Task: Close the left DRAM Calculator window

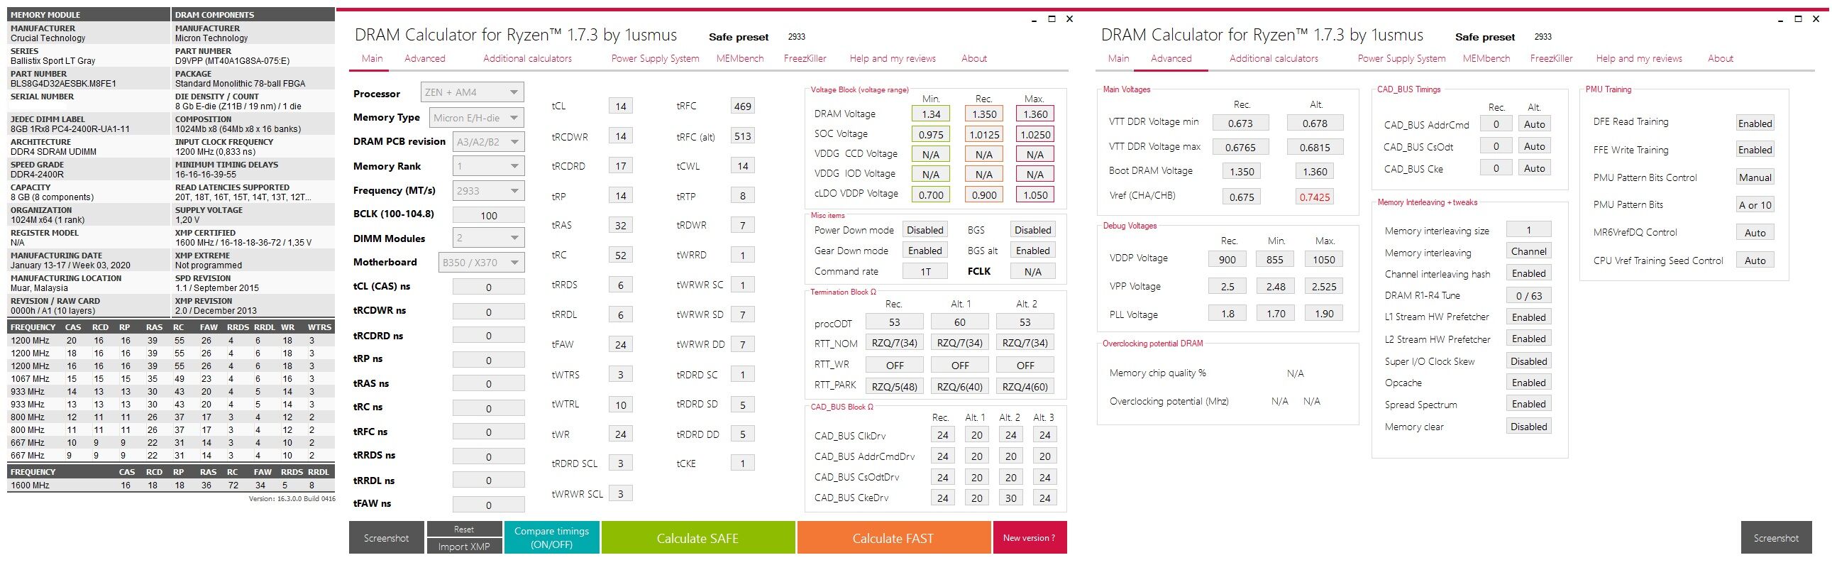Action: point(1069,19)
